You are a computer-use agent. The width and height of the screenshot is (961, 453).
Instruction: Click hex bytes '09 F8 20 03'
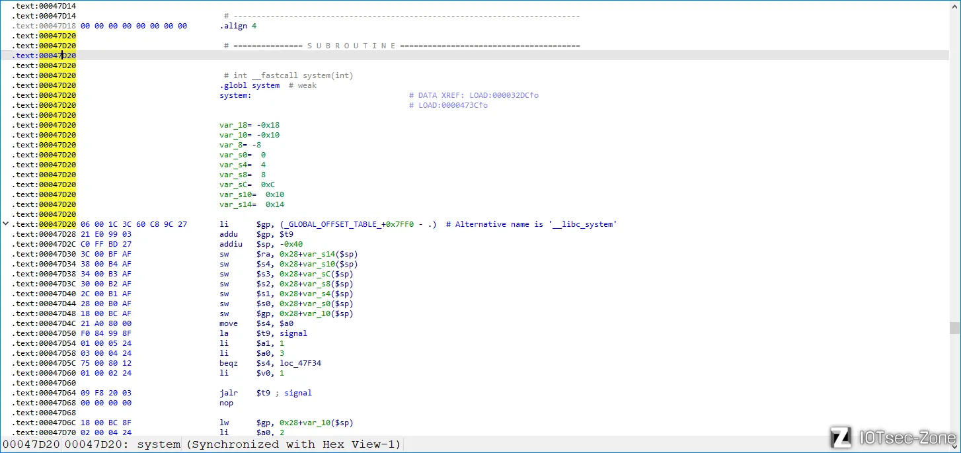pos(106,393)
